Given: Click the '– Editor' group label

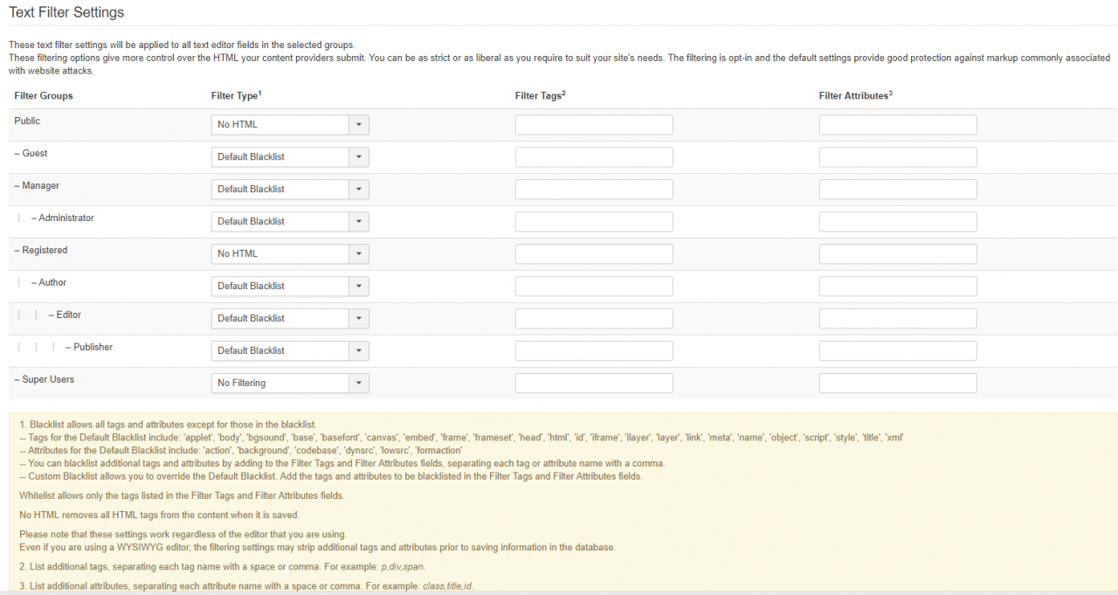Looking at the screenshot, I should tap(65, 315).
